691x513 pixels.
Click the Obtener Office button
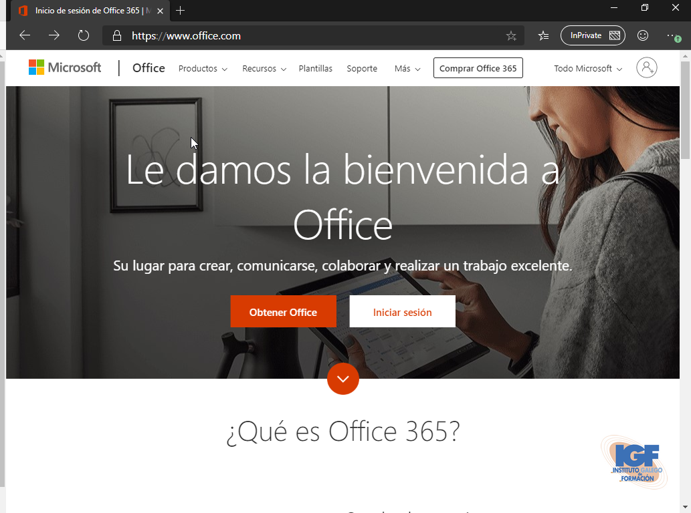click(x=283, y=312)
